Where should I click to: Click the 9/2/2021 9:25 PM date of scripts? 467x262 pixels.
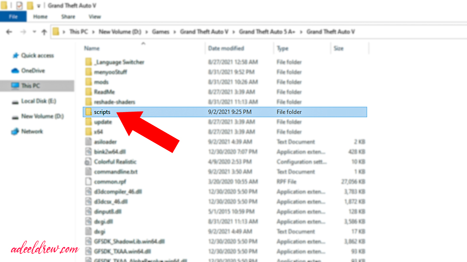coord(230,112)
